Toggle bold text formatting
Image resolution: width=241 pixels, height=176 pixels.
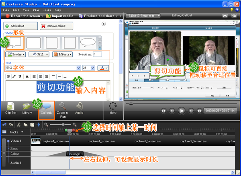coord(8,77)
